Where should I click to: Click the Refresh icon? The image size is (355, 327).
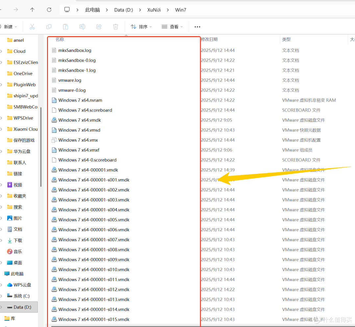[49, 10]
